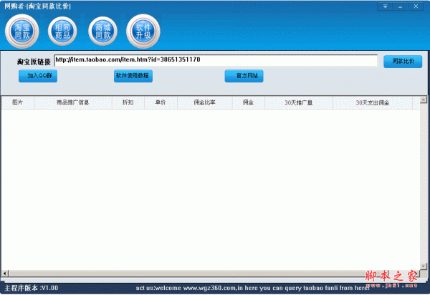The height and width of the screenshot is (295, 430).
Task: Launch the 软件升级 round icon
Action: coord(143,32)
